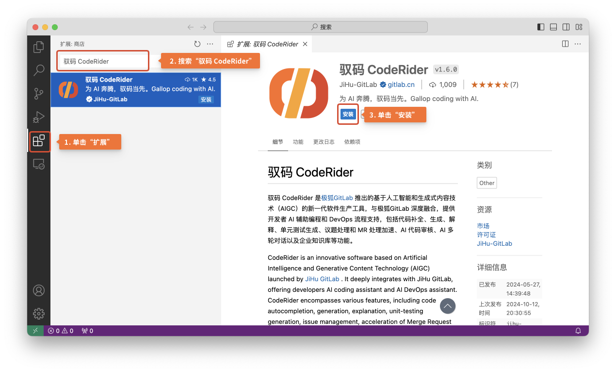
Task: Open extensions view more actions menu
Action: [x=210, y=44]
